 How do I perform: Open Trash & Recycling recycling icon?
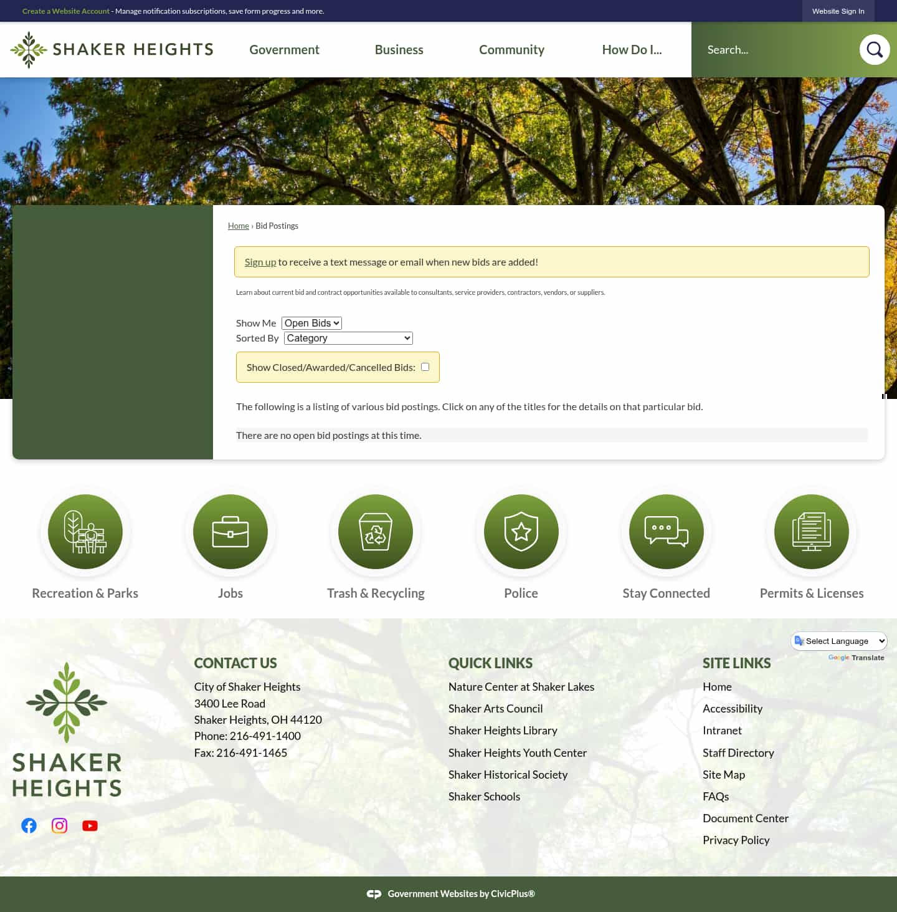click(375, 532)
